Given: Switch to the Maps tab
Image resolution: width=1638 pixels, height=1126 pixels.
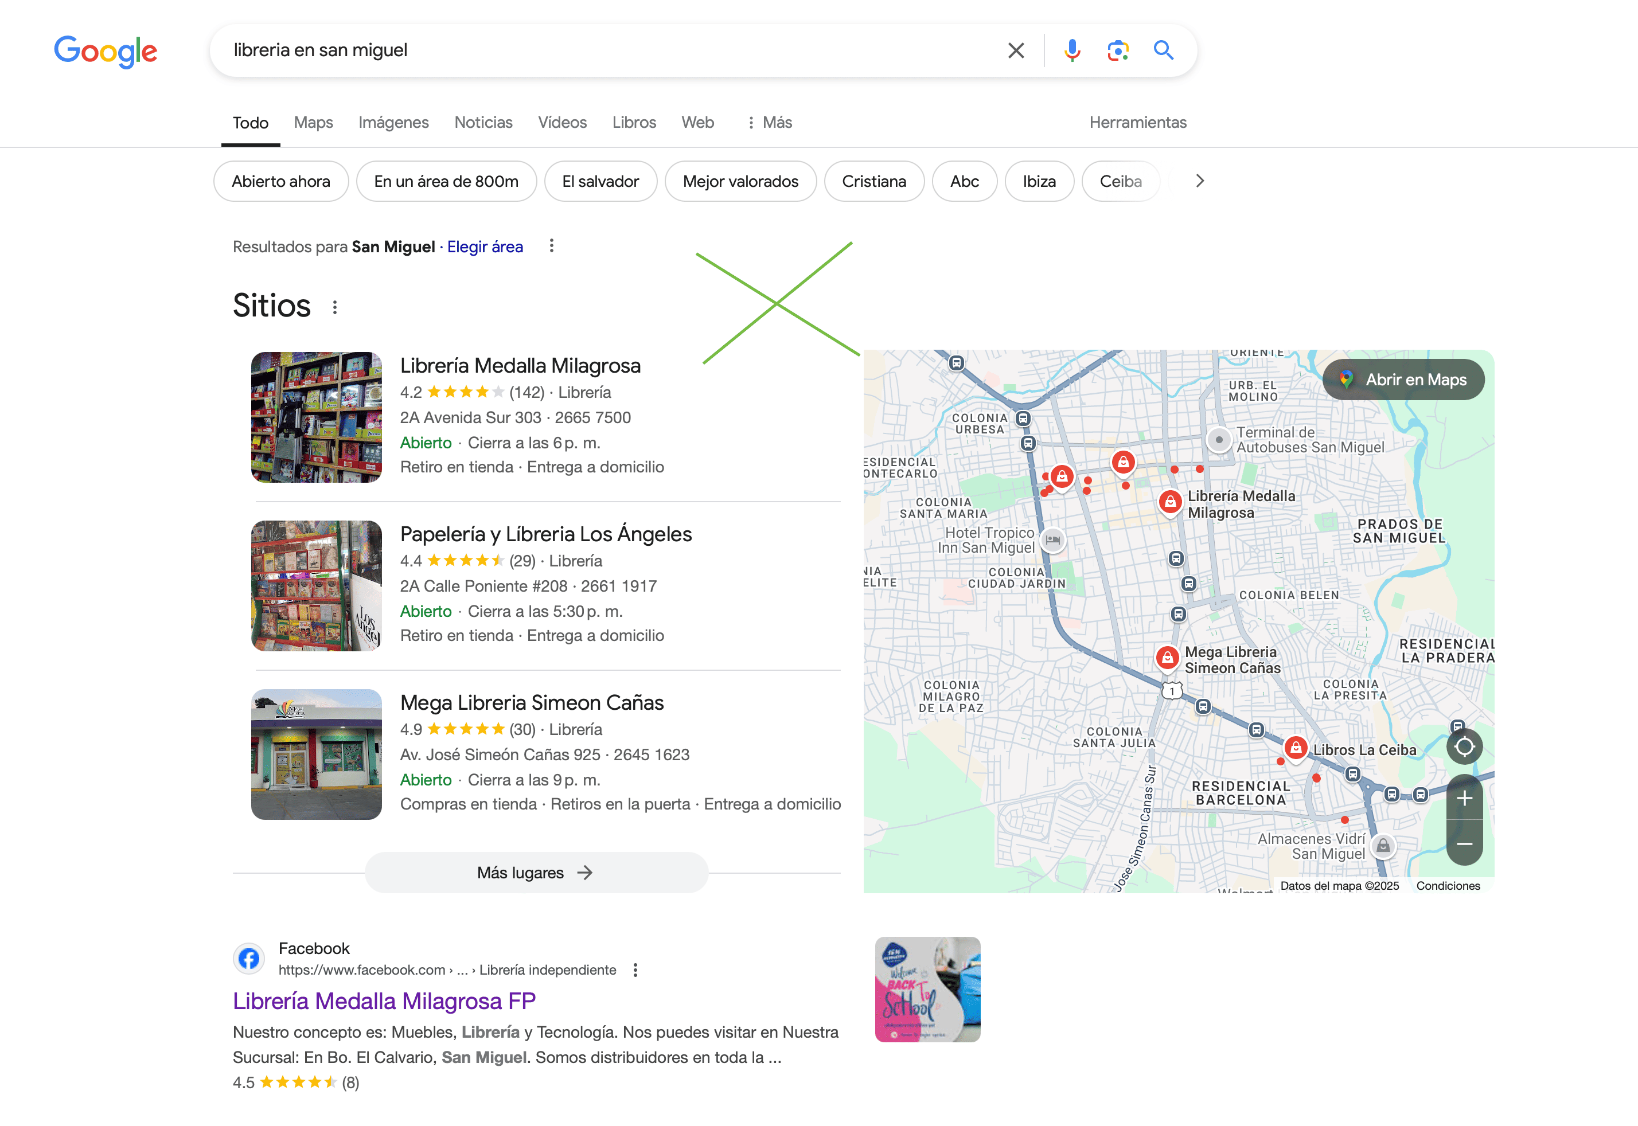Looking at the screenshot, I should (313, 123).
